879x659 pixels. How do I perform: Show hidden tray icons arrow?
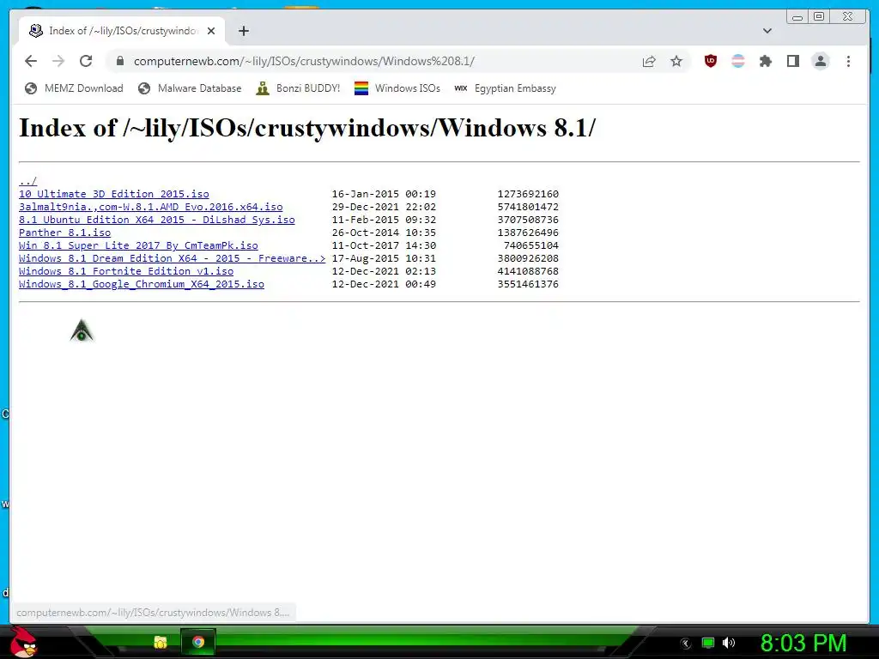point(685,644)
